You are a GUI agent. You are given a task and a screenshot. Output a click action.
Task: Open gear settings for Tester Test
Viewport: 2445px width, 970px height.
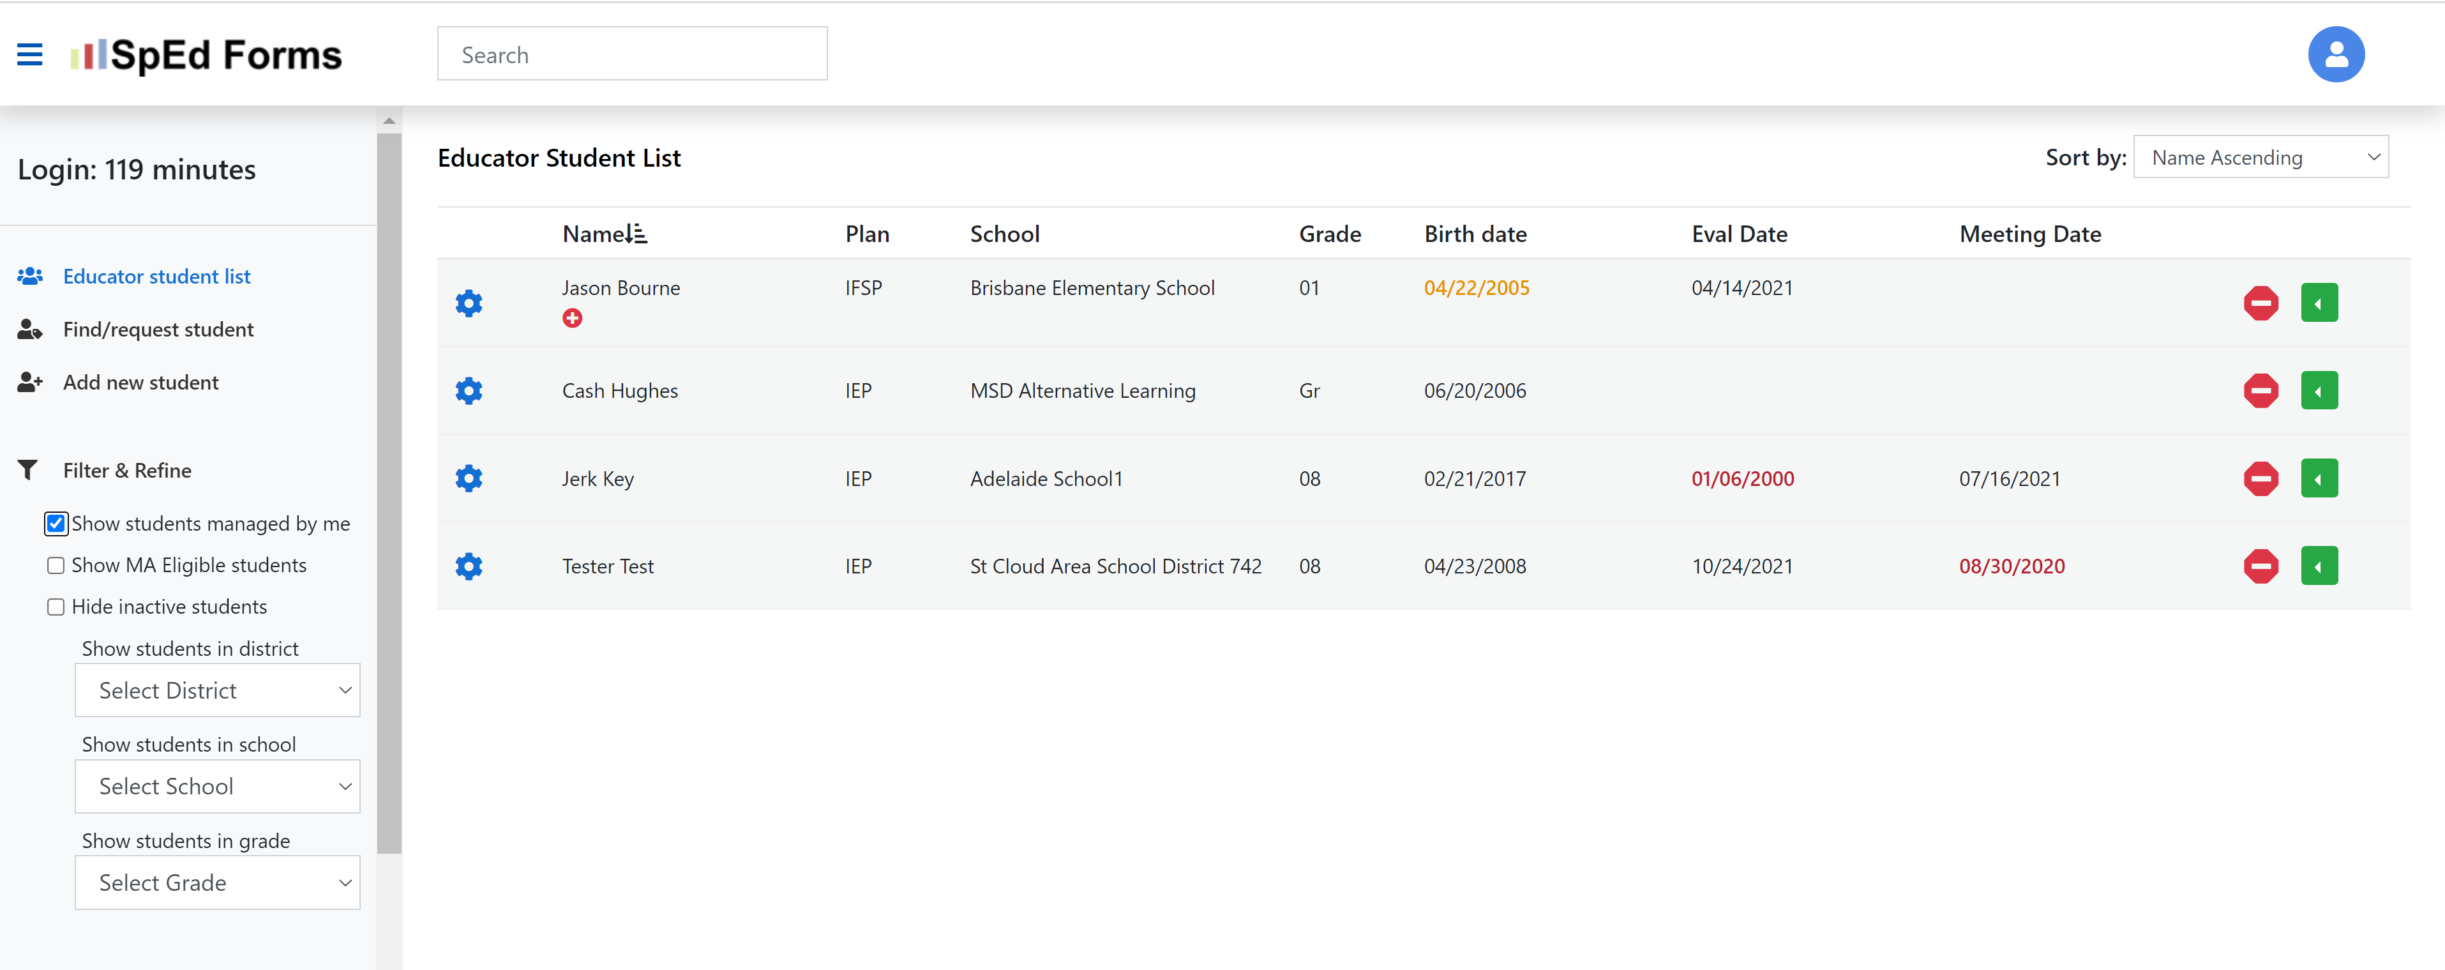click(x=469, y=566)
